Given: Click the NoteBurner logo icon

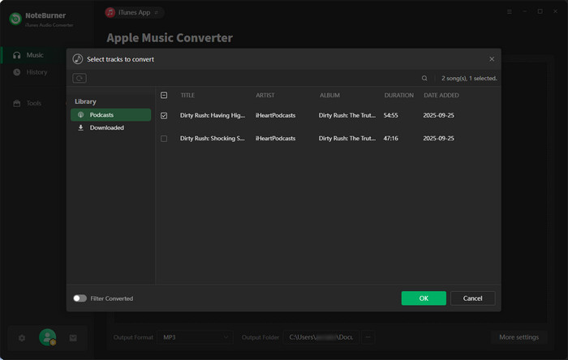Looking at the screenshot, I should point(15,18).
